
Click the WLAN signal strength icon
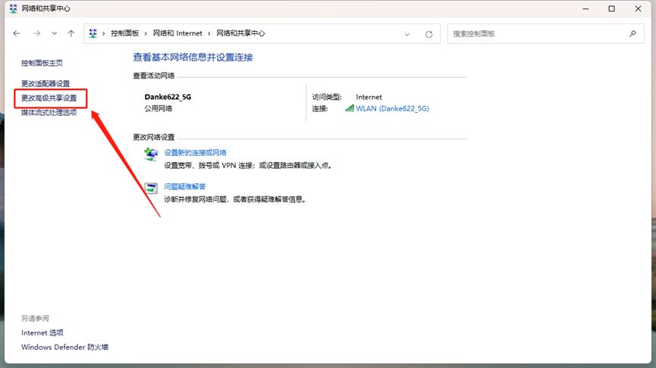click(x=350, y=108)
